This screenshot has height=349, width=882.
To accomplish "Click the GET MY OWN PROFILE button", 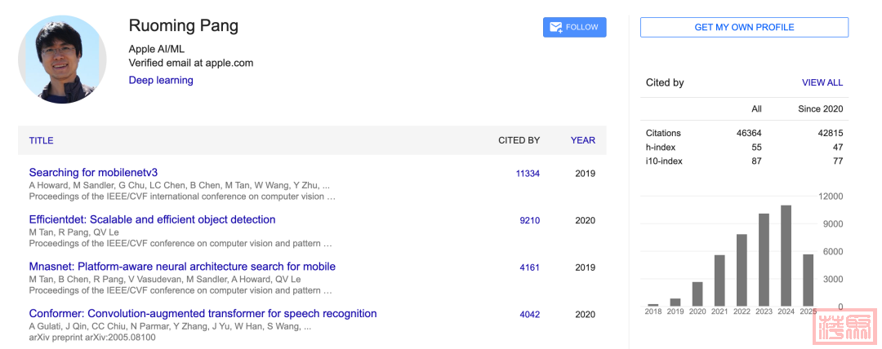I will click(744, 27).
